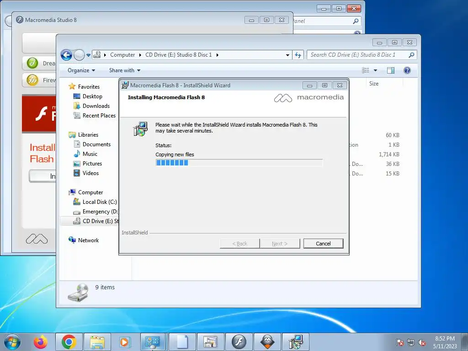Select Favorites in the navigation pane

point(89,87)
